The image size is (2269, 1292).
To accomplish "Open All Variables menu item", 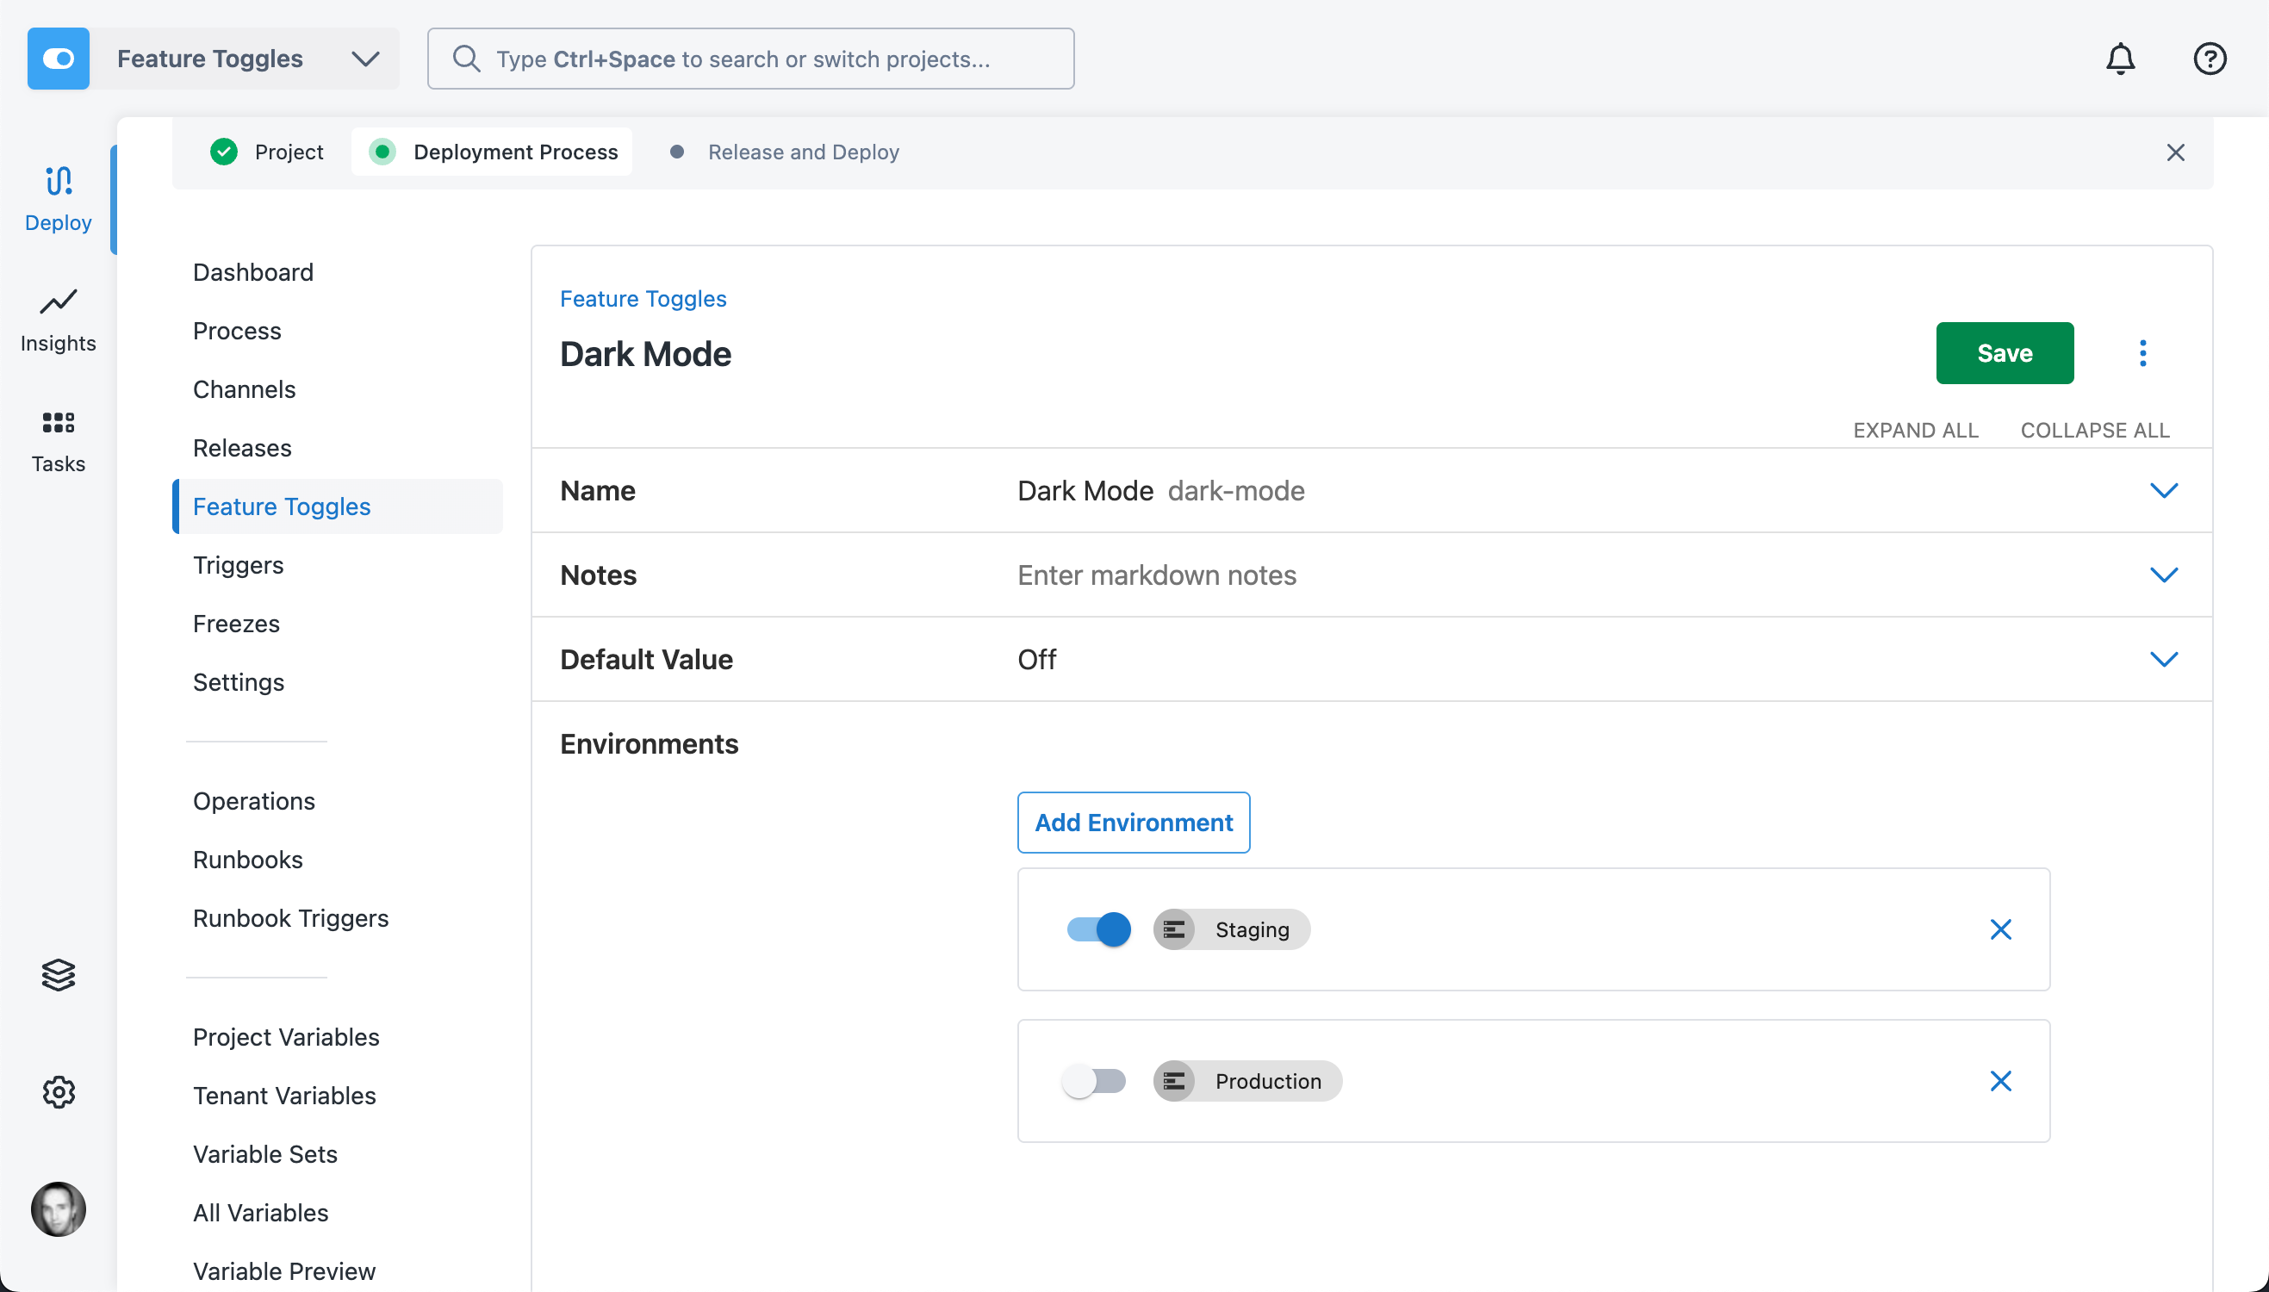I will [261, 1213].
